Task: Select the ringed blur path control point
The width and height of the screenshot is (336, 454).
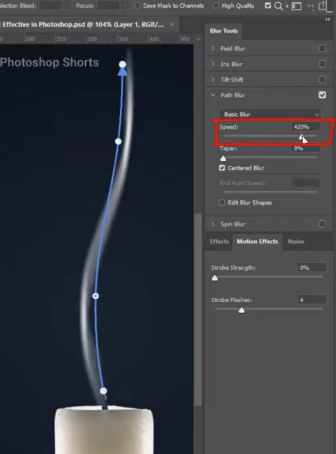Action: pos(96,296)
